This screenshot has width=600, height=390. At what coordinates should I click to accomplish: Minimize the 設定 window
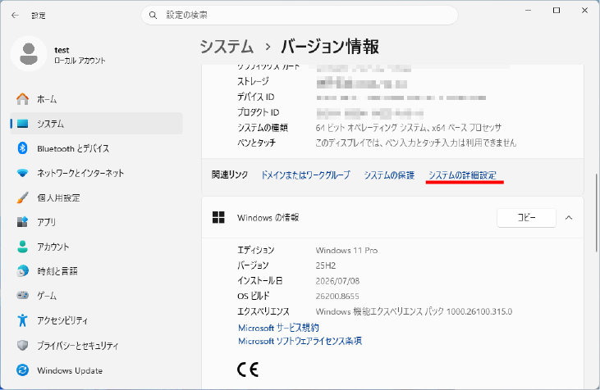pos(529,11)
